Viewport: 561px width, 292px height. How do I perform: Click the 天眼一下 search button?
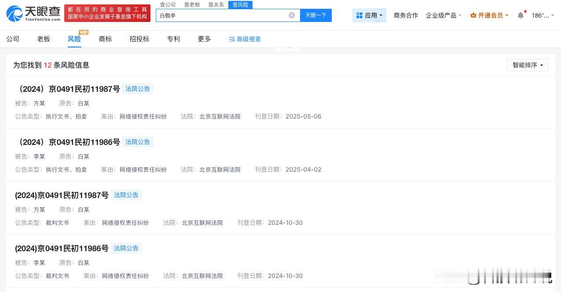(315, 15)
